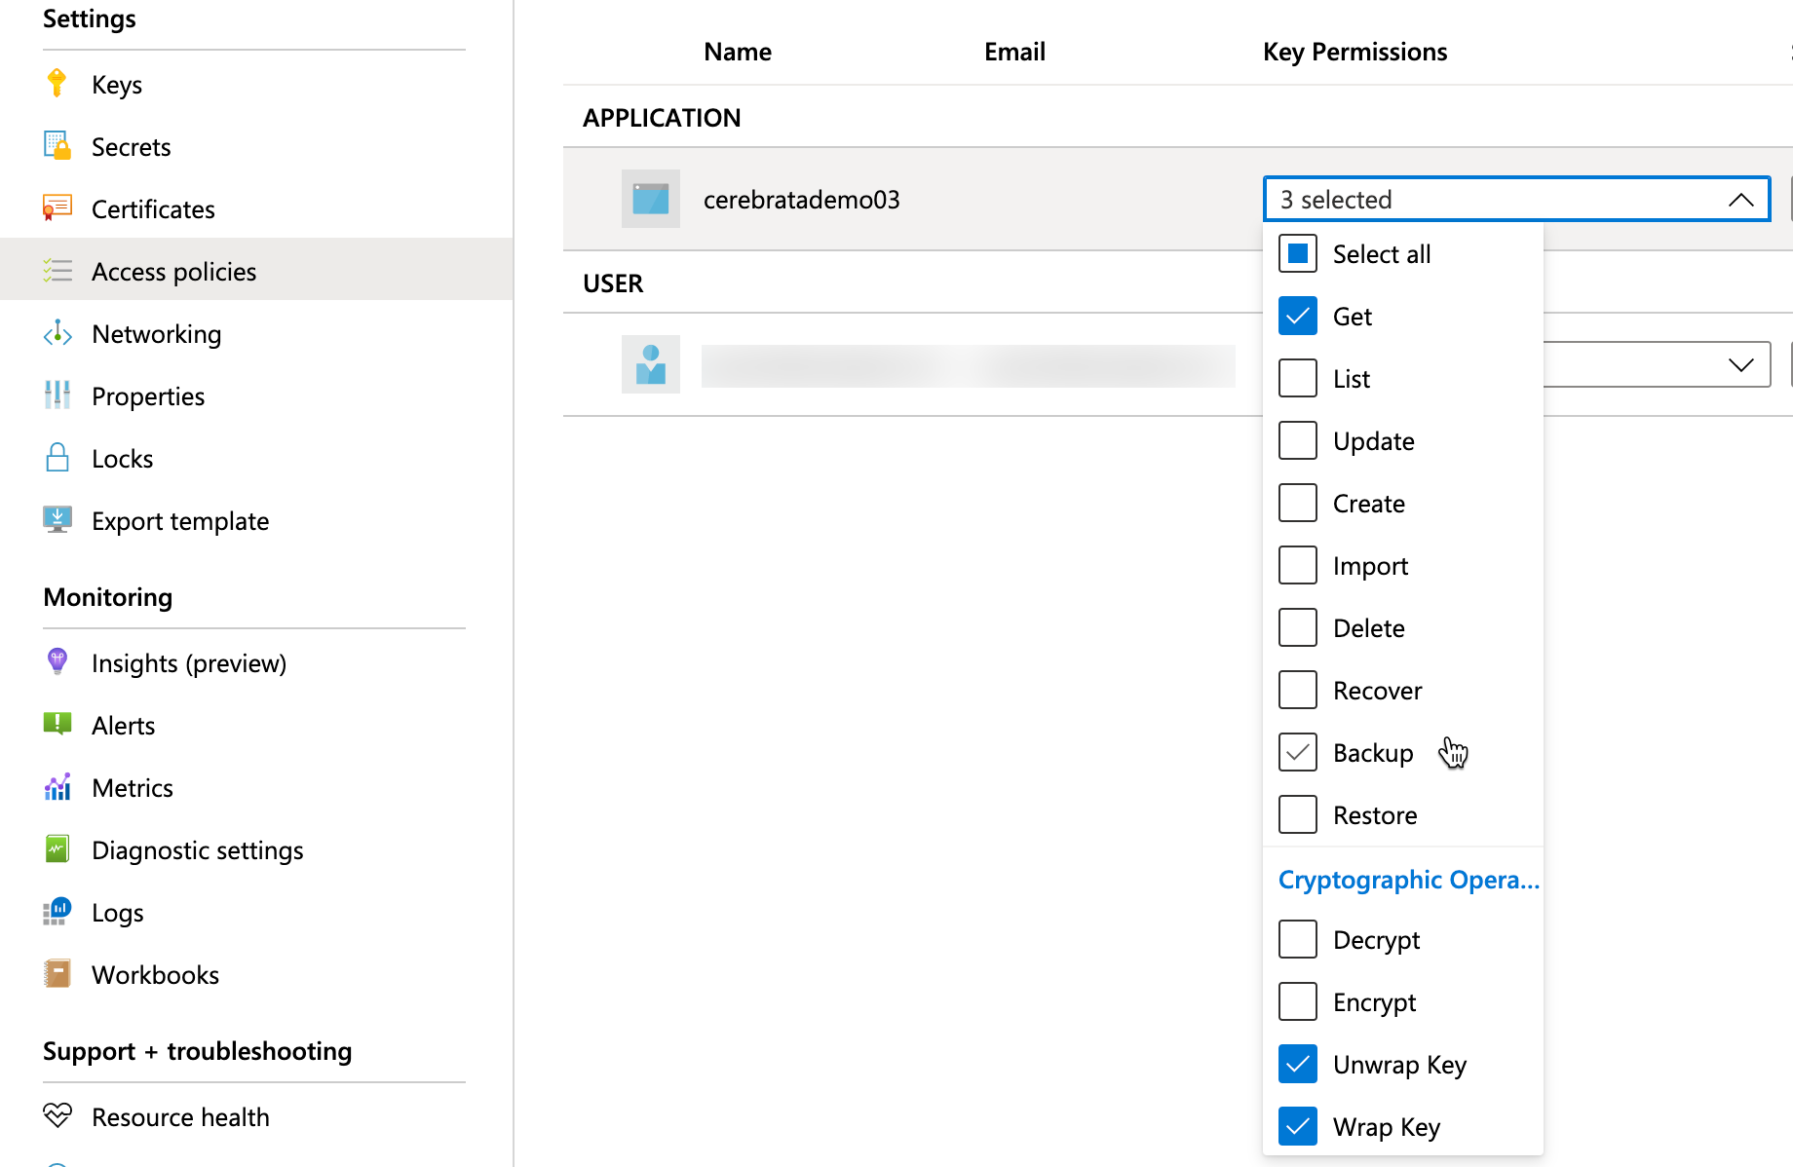Viewport: 1793px width, 1167px height.
Task: Click the Resource health heart icon
Action: 57,1116
